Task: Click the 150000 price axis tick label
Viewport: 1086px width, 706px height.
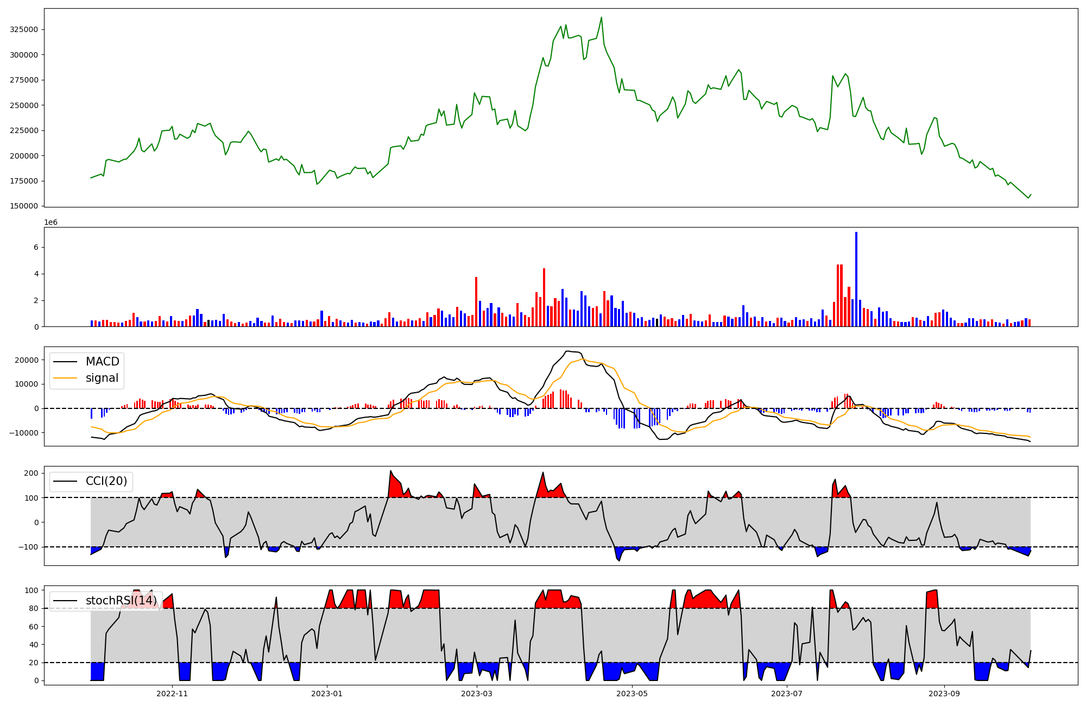Action: [24, 206]
